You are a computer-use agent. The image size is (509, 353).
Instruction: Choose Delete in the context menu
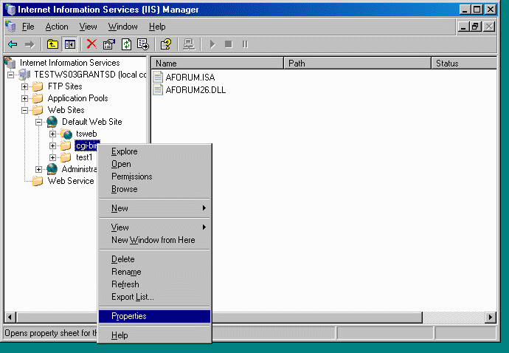pyautogui.click(x=154, y=259)
